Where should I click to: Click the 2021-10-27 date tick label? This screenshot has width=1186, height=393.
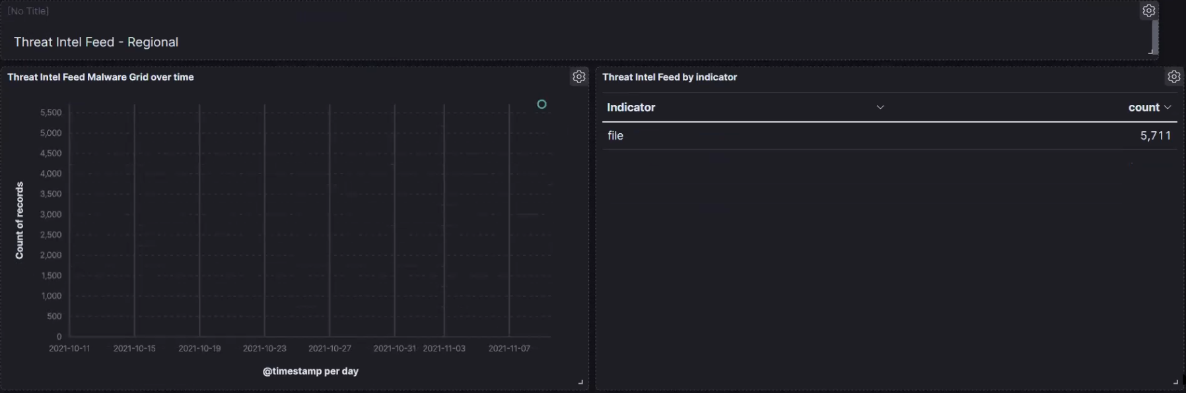coord(330,348)
